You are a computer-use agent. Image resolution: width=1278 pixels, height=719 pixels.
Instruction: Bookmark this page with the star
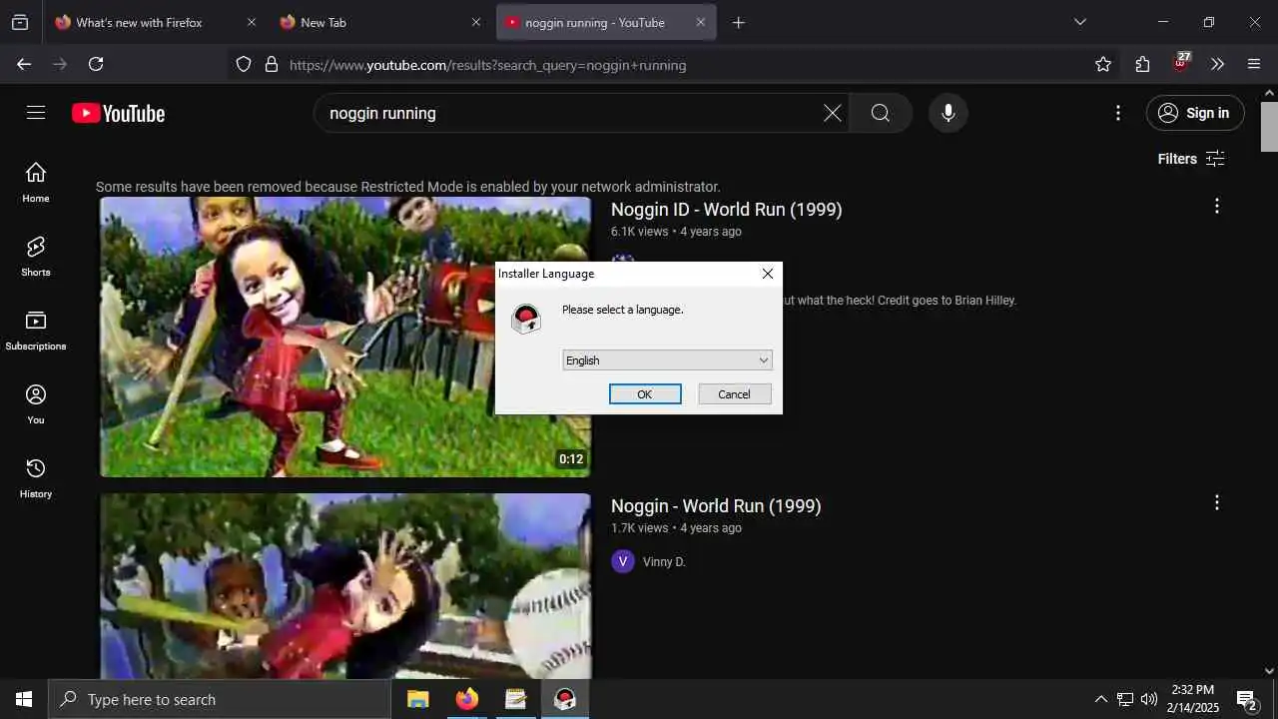point(1102,64)
